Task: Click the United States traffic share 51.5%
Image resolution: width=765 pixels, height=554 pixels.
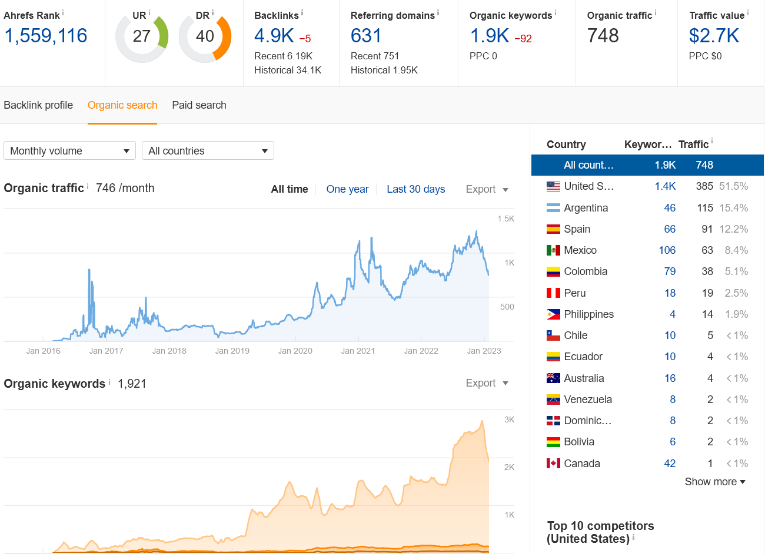Action: (x=734, y=186)
